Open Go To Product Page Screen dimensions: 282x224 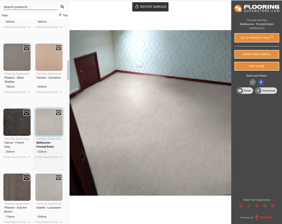[257, 38]
